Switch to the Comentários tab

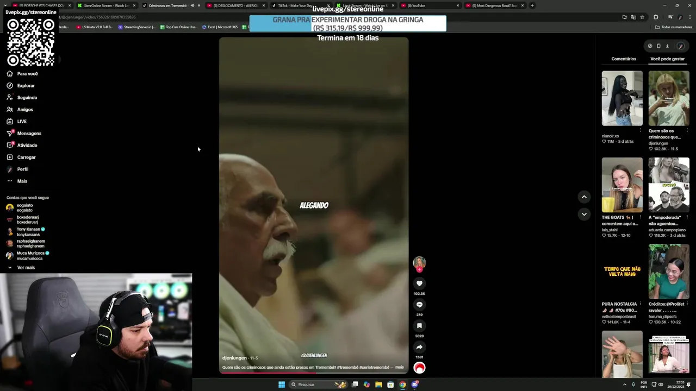pyautogui.click(x=624, y=59)
